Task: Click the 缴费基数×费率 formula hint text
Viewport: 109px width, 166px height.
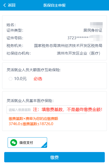Action: tap(33, 119)
